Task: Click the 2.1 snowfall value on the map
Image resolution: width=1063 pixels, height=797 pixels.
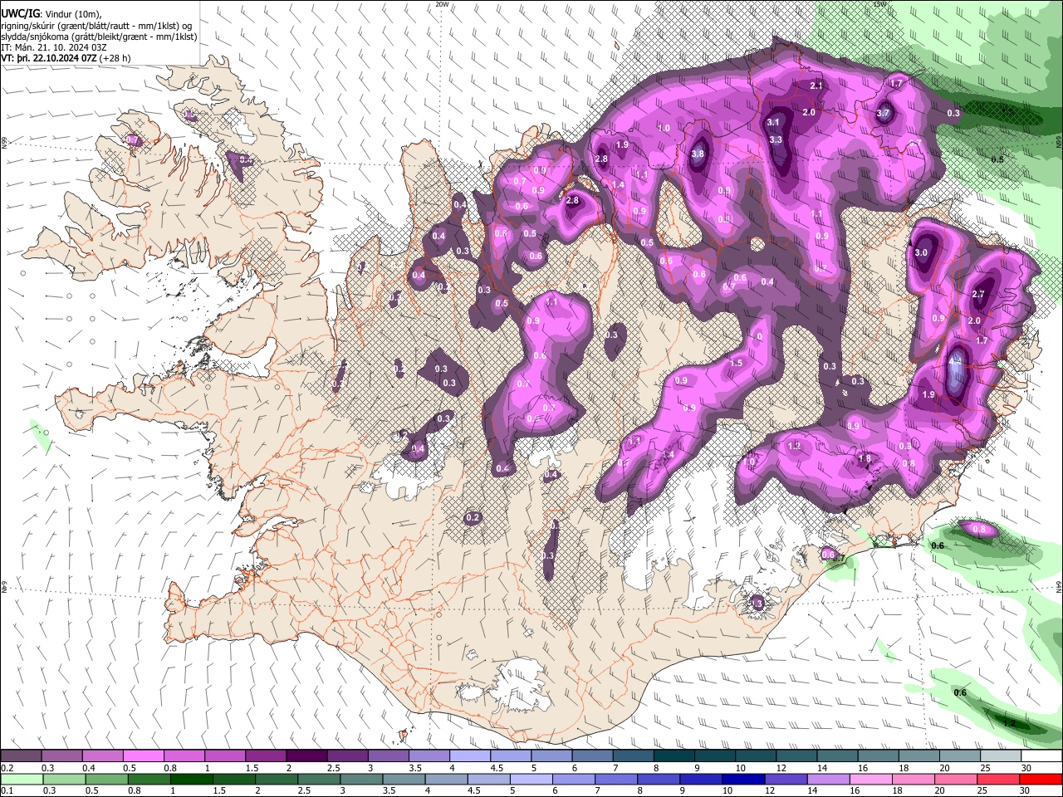Action: click(x=816, y=86)
